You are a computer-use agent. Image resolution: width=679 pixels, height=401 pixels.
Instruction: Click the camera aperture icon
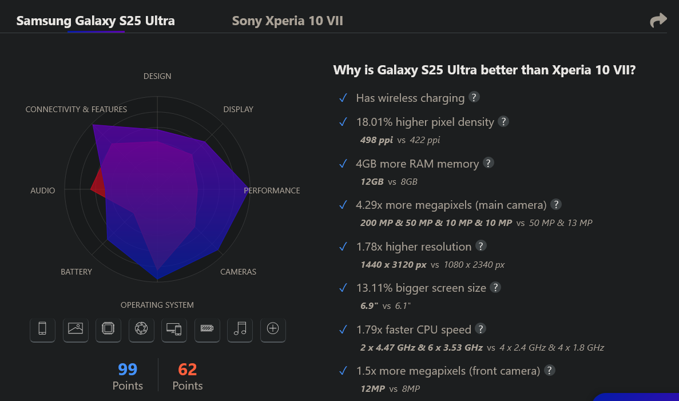pyautogui.click(x=141, y=329)
